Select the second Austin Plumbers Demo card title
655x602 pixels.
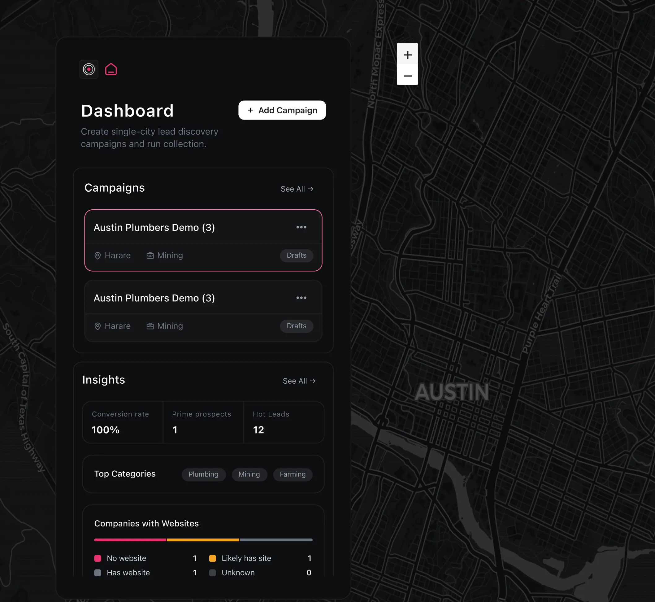154,298
